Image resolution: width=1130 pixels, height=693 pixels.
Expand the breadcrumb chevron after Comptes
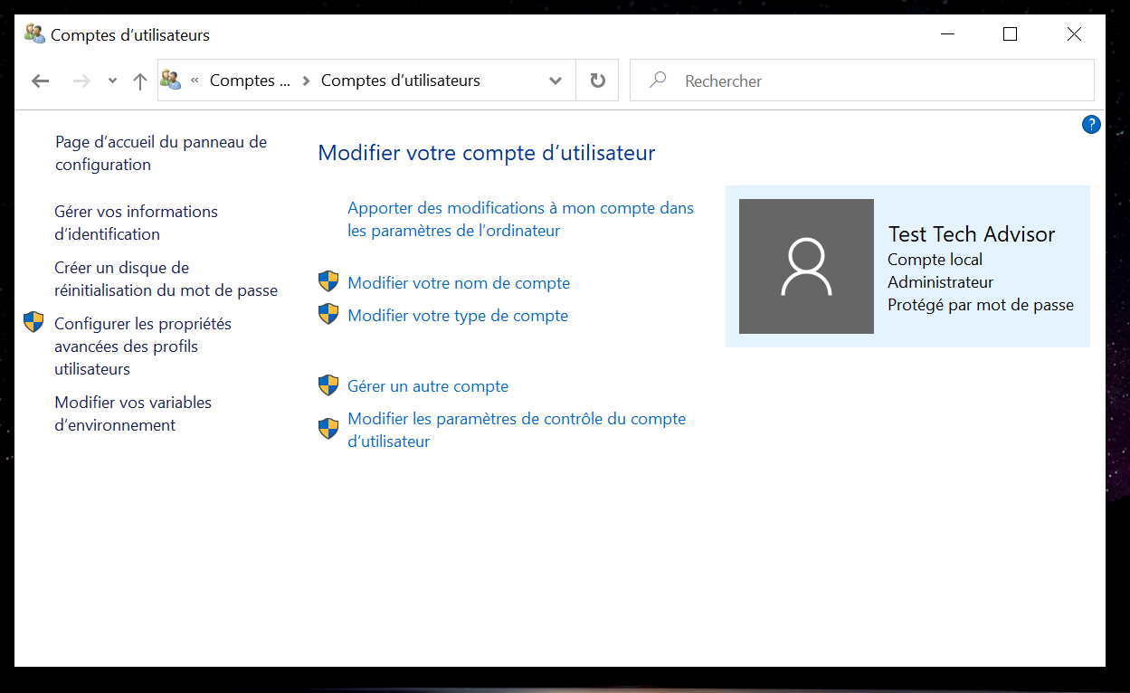click(306, 81)
